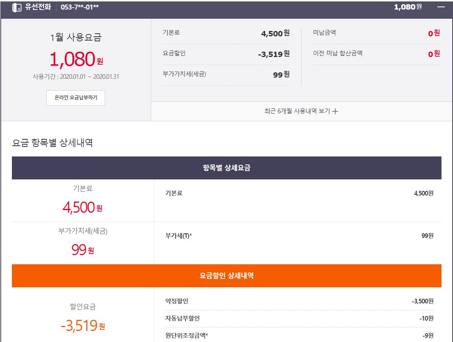
Task: Click the masked number 053-7**-01**
Action: click(x=80, y=7)
